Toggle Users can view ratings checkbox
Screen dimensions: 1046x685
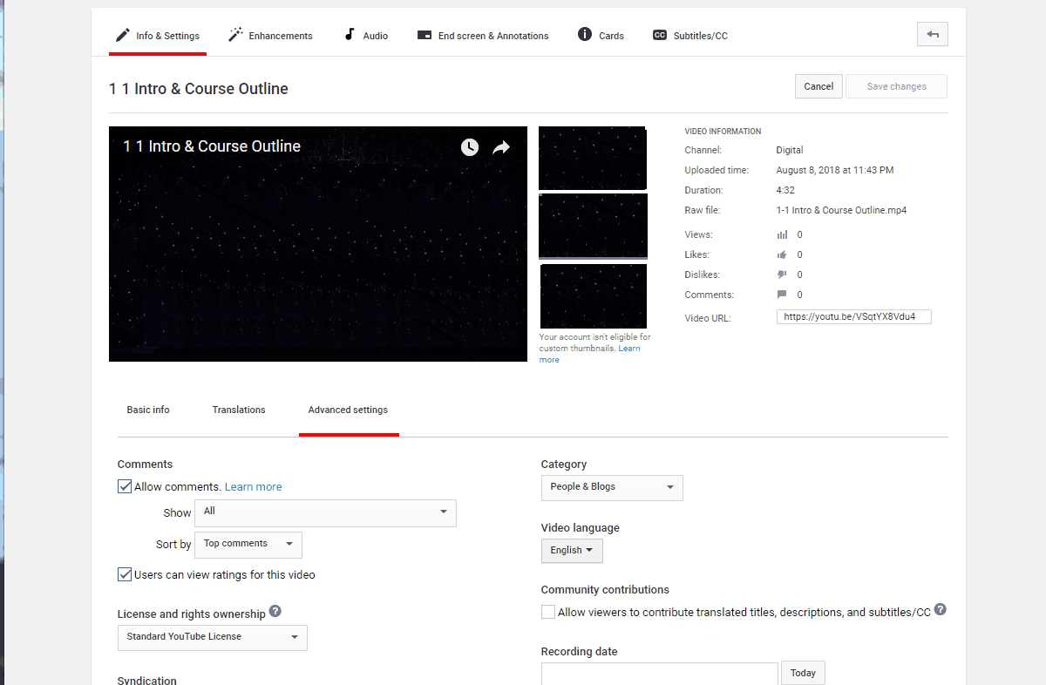point(125,574)
